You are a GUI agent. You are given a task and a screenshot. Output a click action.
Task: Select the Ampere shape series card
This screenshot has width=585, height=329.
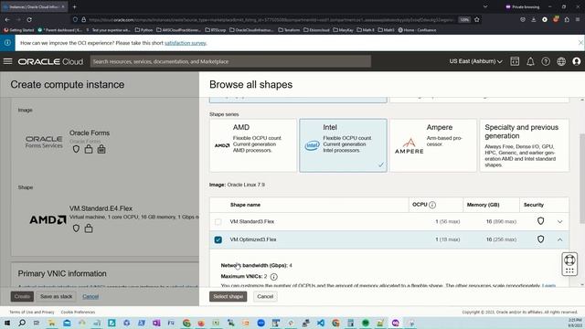point(432,145)
